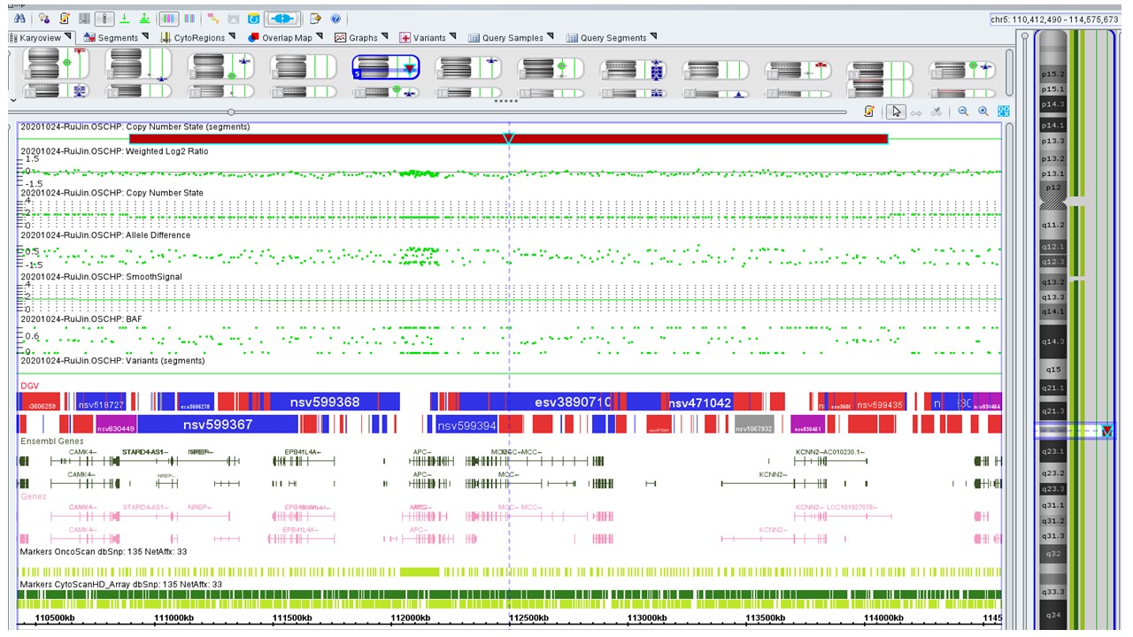Toggle the colored vertical bars view button
The height and width of the screenshot is (637, 1133).
[x=168, y=19]
